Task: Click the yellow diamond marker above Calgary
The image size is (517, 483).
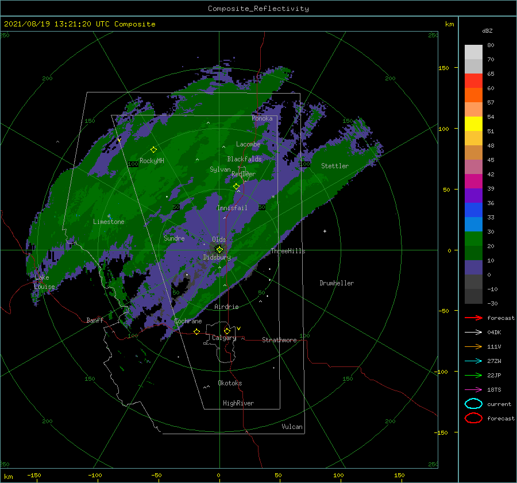Action: (227, 331)
